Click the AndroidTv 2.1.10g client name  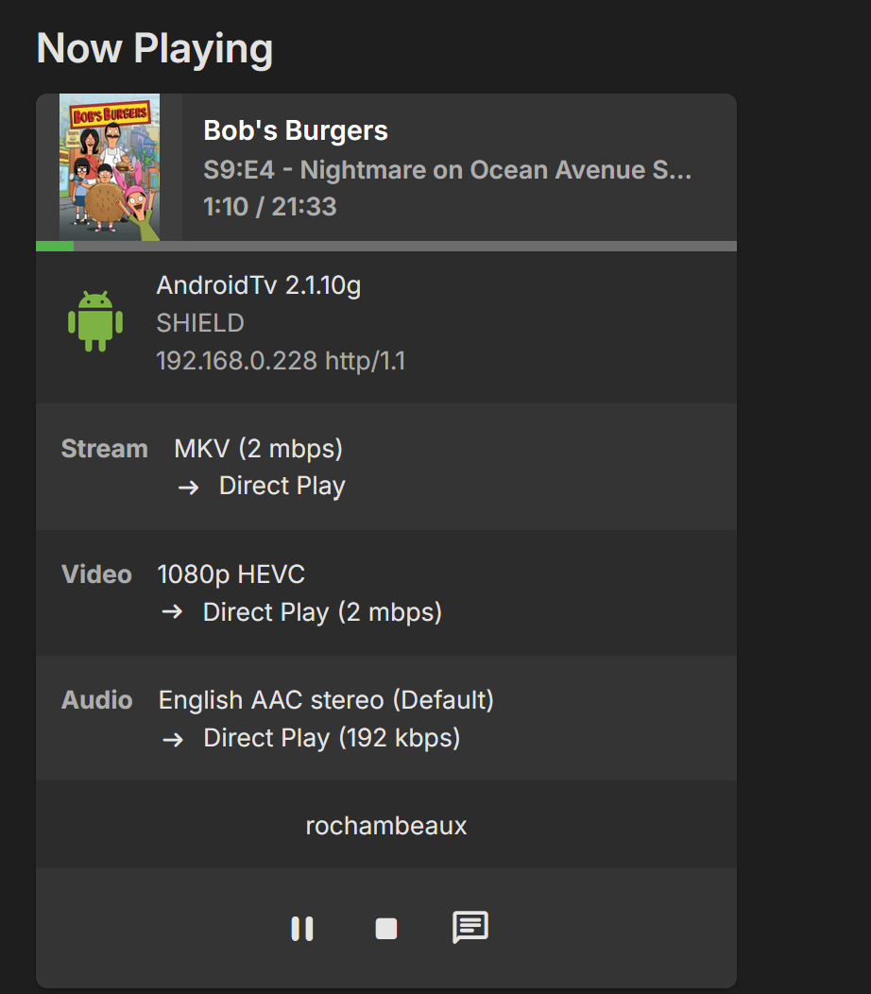tap(259, 285)
